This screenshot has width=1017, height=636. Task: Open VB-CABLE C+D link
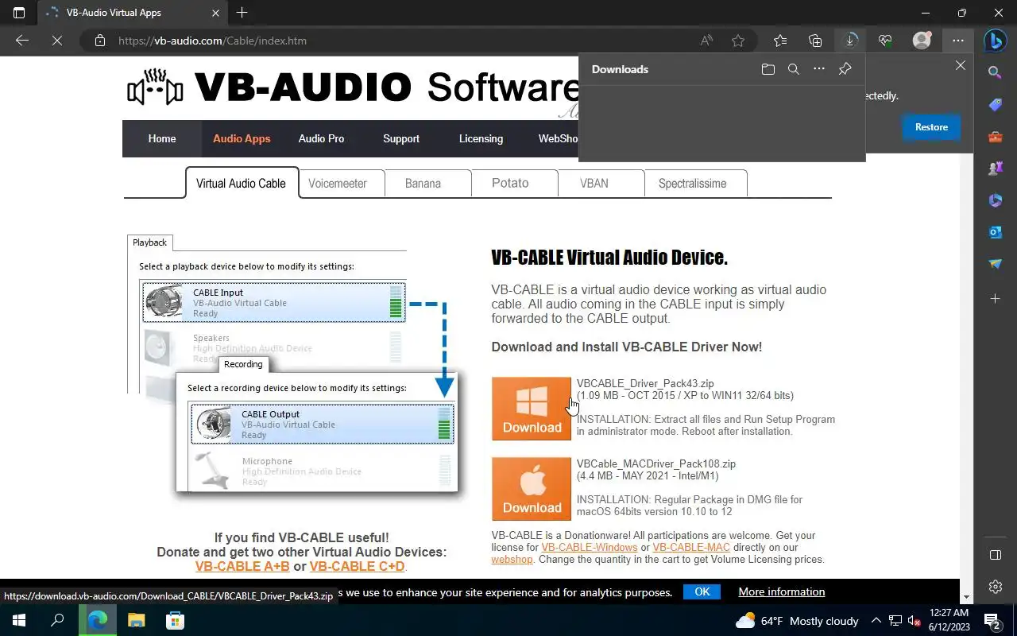(x=357, y=566)
